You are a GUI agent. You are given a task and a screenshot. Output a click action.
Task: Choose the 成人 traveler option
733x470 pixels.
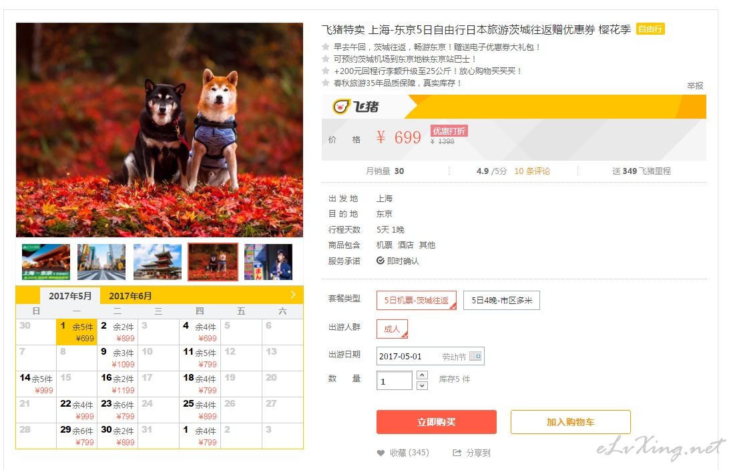(393, 329)
